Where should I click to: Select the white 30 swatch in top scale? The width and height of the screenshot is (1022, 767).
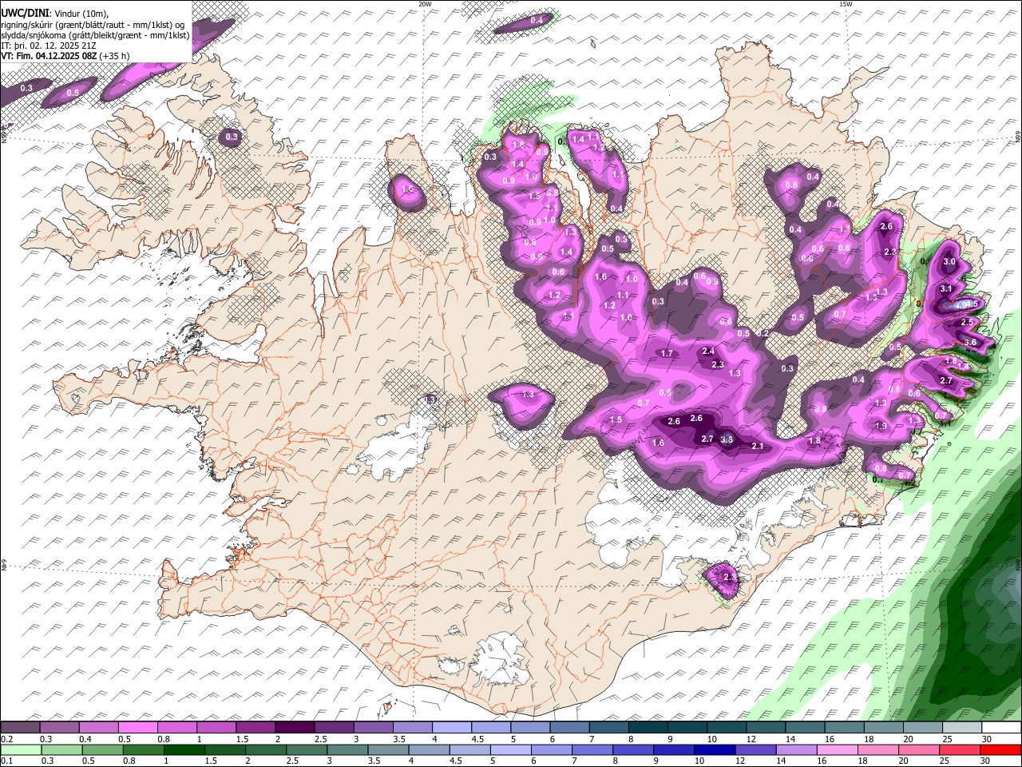[x=1001, y=727]
